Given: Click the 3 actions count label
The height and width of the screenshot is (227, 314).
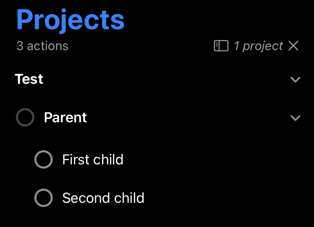Looking at the screenshot, I should click(x=42, y=46).
